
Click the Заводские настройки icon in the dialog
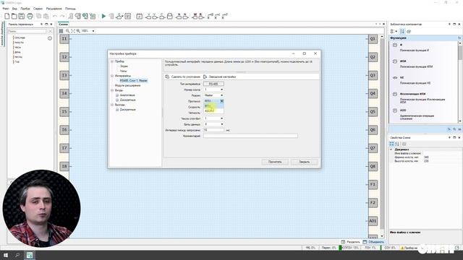pyautogui.click(x=205, y=77)
